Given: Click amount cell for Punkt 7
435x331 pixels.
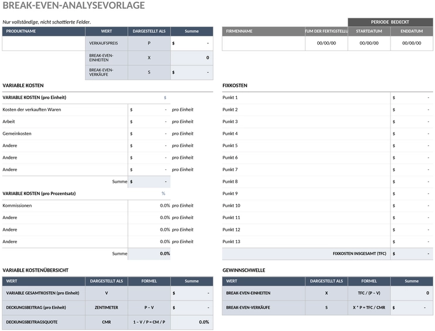Looking at the screenshot, I should coord(412,170).
